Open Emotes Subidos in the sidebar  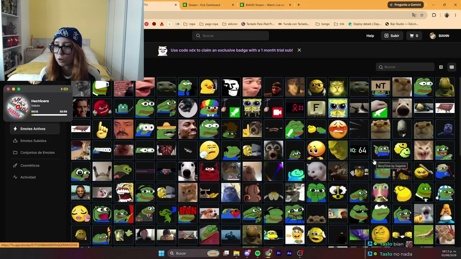point(33,141)
